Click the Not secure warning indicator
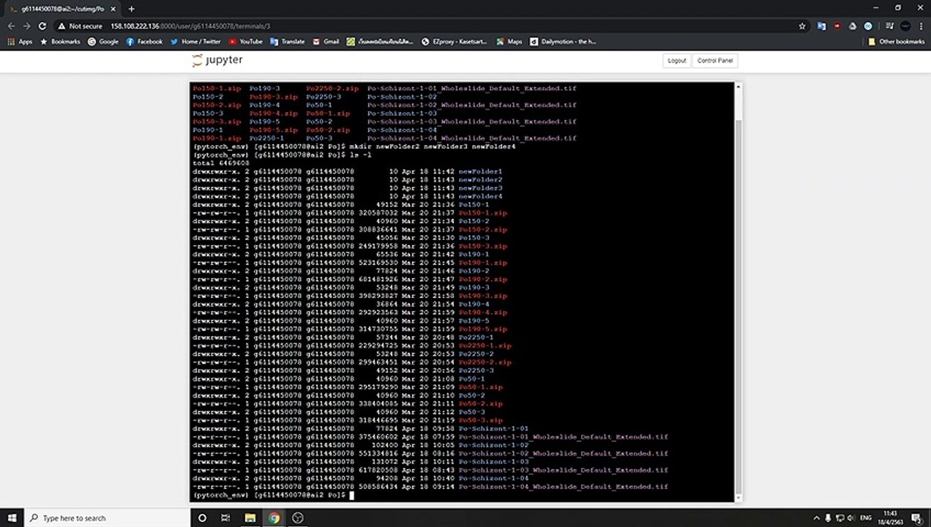Screen dimensions: 931x527 point(81,26)
